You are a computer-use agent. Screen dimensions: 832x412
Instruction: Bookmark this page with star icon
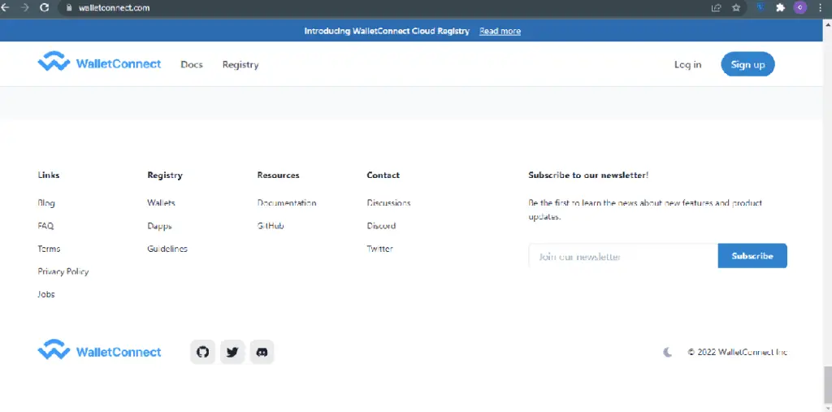(x=736, y=7)
